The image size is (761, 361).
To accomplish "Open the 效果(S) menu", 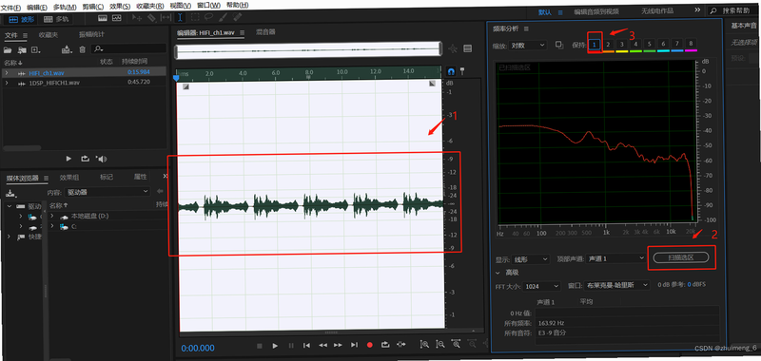I will pyautogui.click(x=120, y=7).
